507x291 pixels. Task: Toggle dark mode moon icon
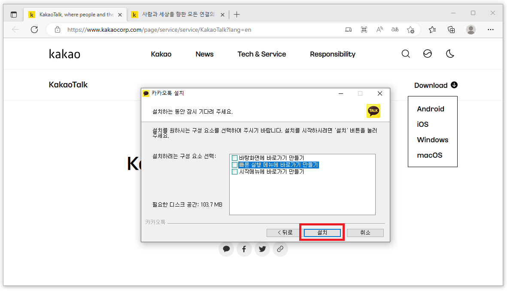450,54
